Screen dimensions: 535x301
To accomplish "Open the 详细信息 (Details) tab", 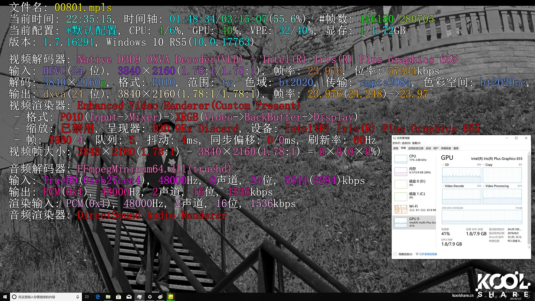I will tap(446, 148).
